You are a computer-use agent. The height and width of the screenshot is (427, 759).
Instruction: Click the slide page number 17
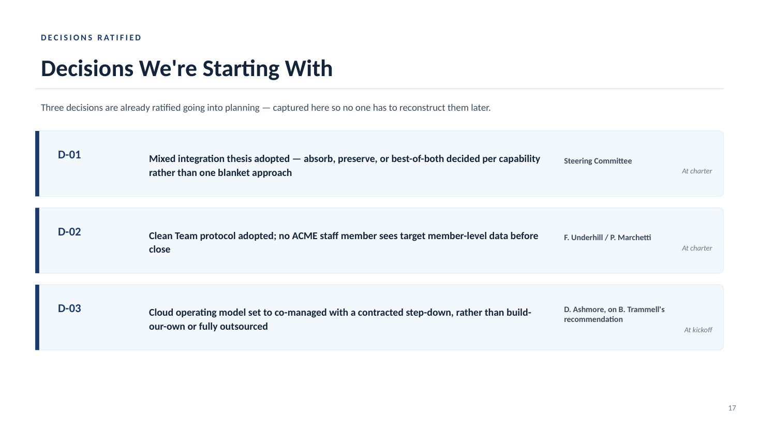click(732, 408)
